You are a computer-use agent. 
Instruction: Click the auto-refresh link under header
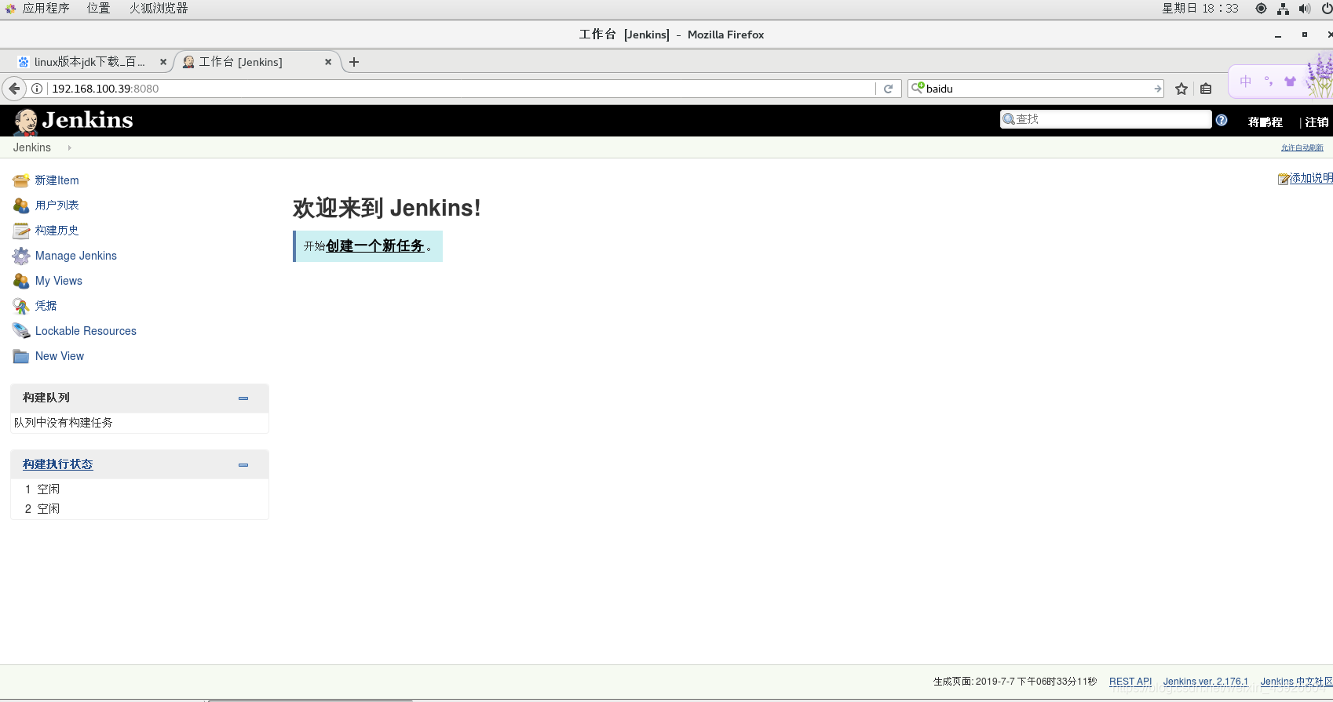click(x=1302, y=147)
